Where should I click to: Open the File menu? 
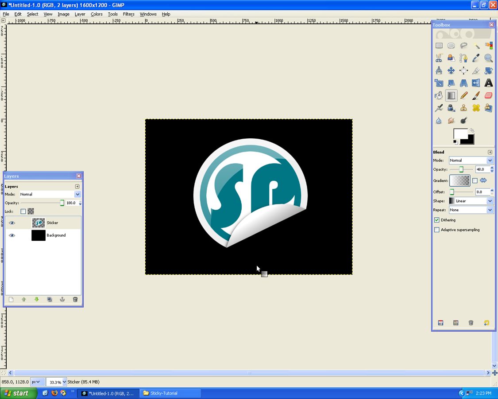6,14
